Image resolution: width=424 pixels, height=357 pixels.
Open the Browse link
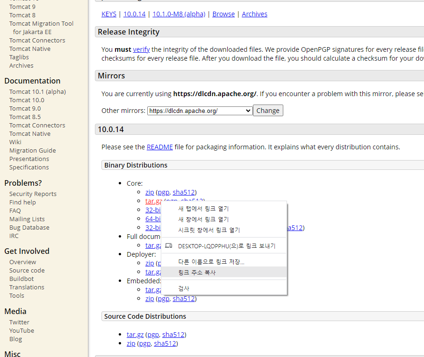click(x=223, y=14)
